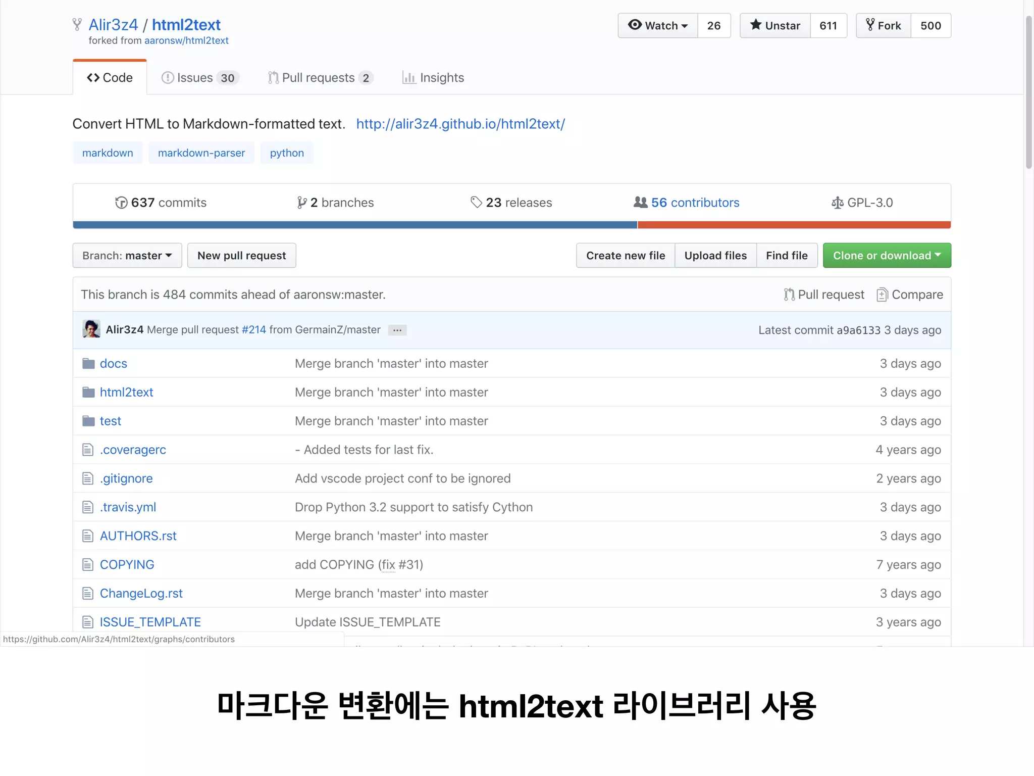The image size is (1034, 776).
Task: Open latest commit a9a6133 link
Action: point(858,330)
